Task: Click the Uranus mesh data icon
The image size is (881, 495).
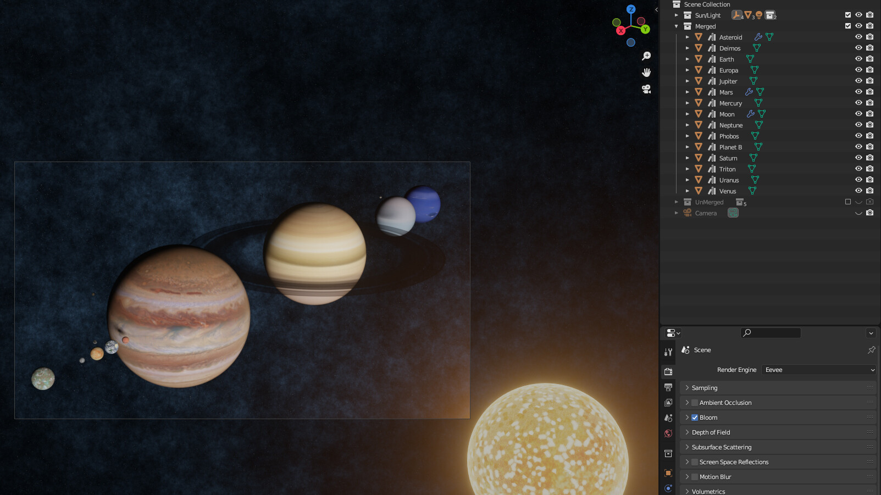Action: click(x=755, y=180)
